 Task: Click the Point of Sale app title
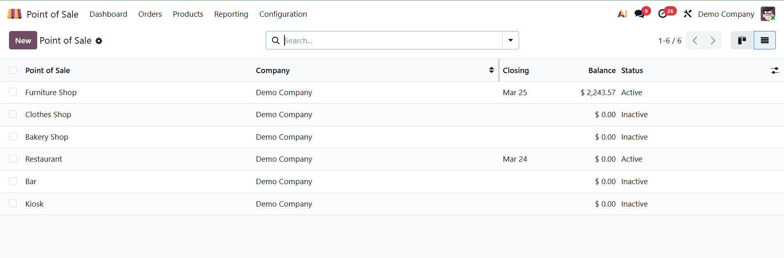(x=52, y=14)
